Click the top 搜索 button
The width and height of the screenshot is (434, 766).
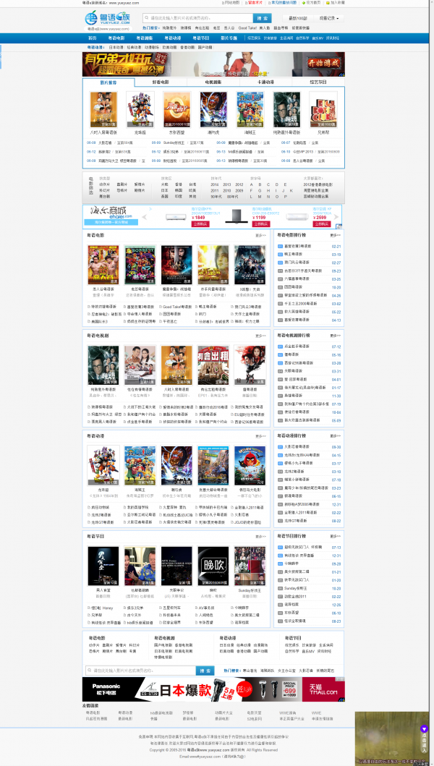tap(263, 18)
